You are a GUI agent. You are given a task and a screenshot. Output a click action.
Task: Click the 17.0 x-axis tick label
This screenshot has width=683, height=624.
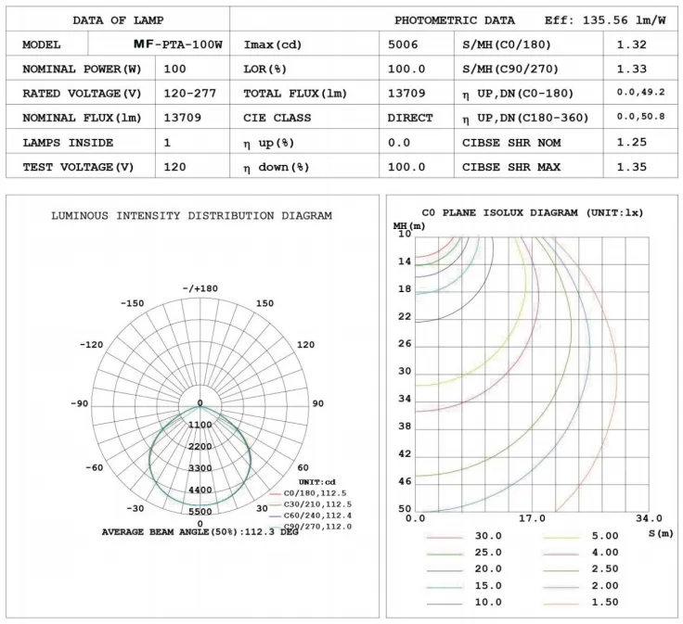point(532,518)
